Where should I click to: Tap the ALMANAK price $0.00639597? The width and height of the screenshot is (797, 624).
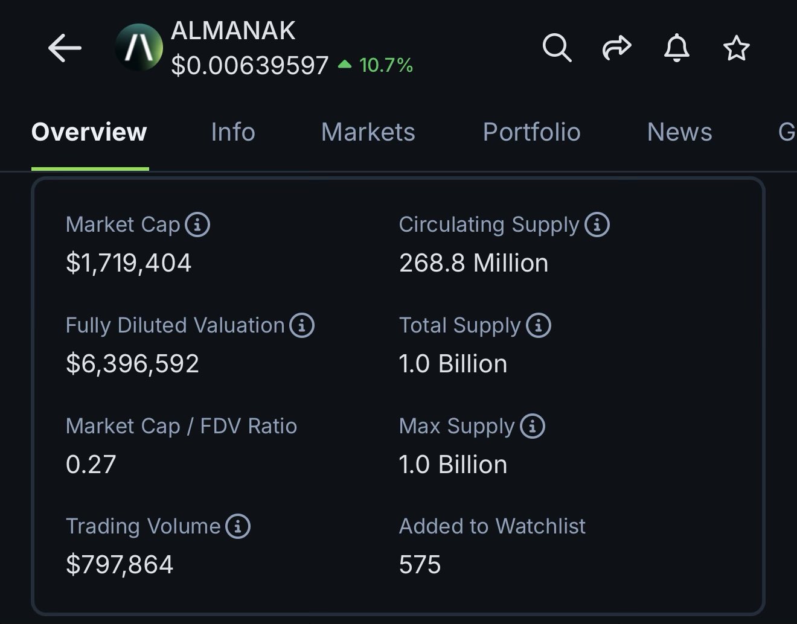tap(249, 65)
